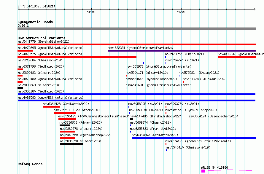
Task: Open nsv5689674 (Chuang2021) variant
Action: (x=150, y=122)
